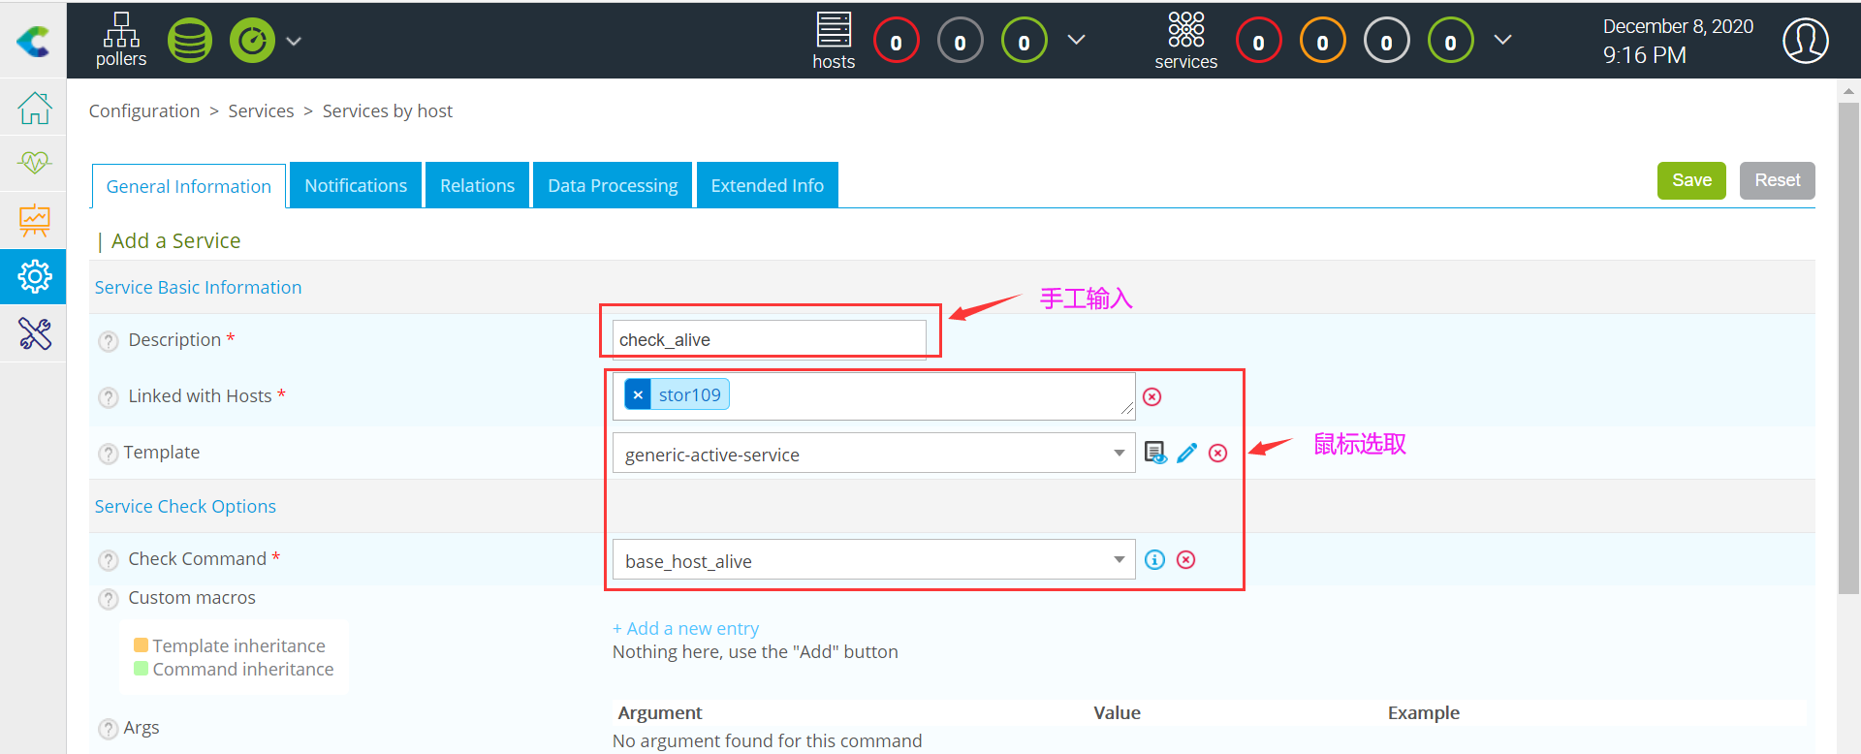
Task: Click the gray services unknown counter
Action: (1386, 42)
